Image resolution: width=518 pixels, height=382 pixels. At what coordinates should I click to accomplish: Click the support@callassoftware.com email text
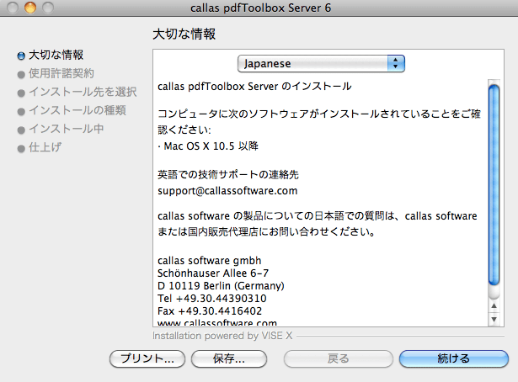pyautogui.click(x=227, y=191)
